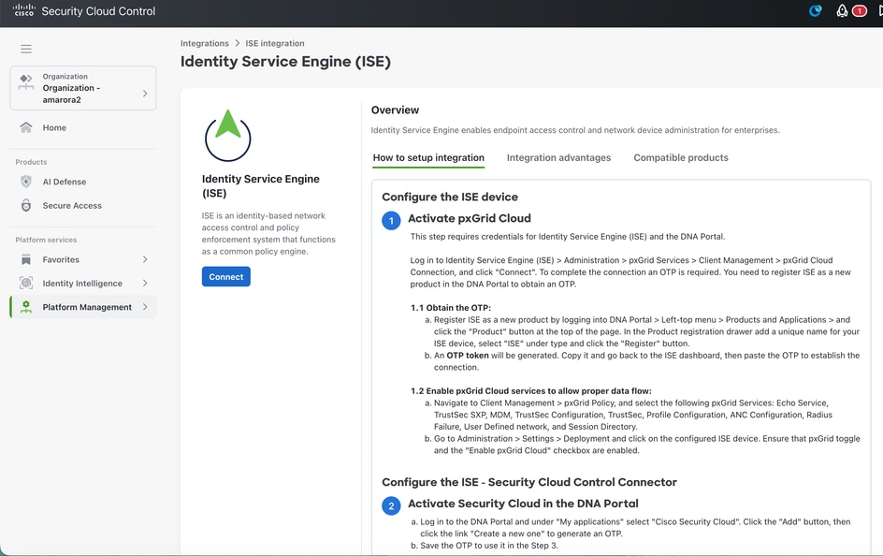Click the Platform Management label
The width and height of the screenshot is (883, 556).
[x=87, y=307]
